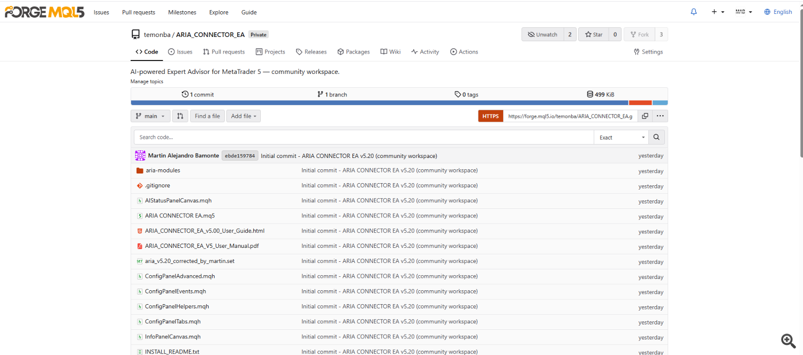Click the Find a file button

point(207,116)
